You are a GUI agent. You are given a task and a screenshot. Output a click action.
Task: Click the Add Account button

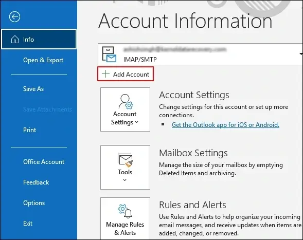coord(126,74)
